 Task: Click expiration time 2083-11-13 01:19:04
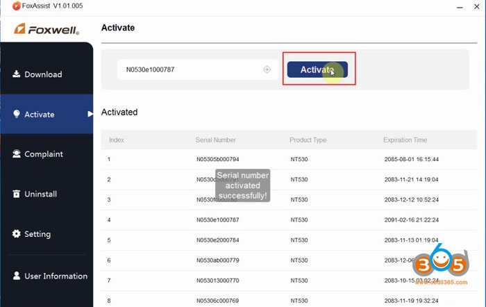coord(412,240)
